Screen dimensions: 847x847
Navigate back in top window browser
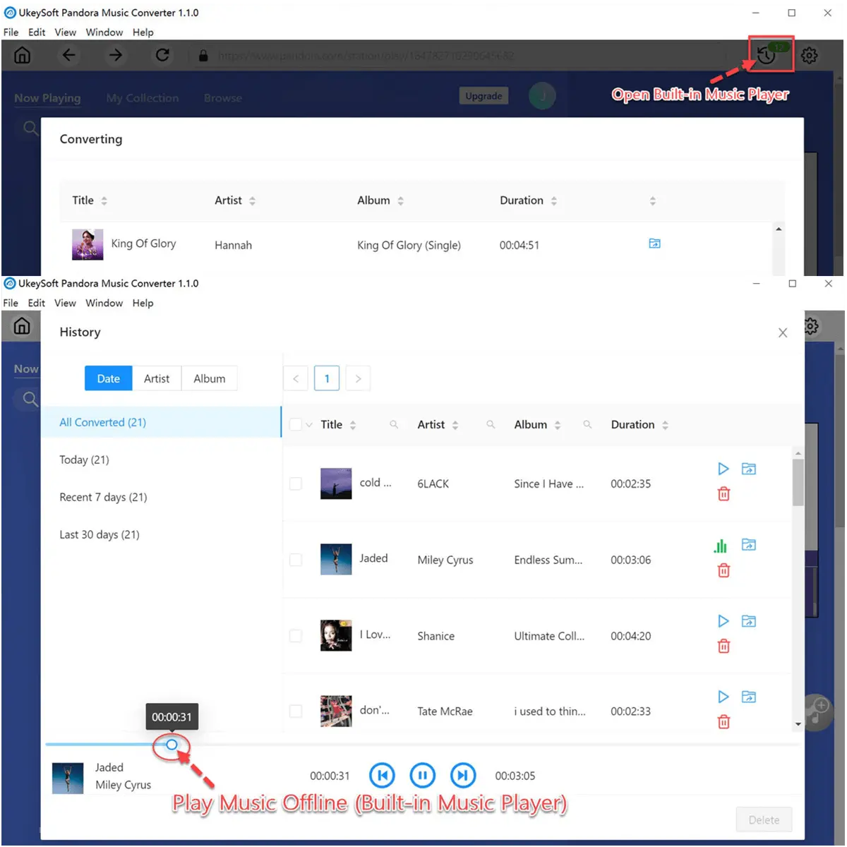point(68,55)
